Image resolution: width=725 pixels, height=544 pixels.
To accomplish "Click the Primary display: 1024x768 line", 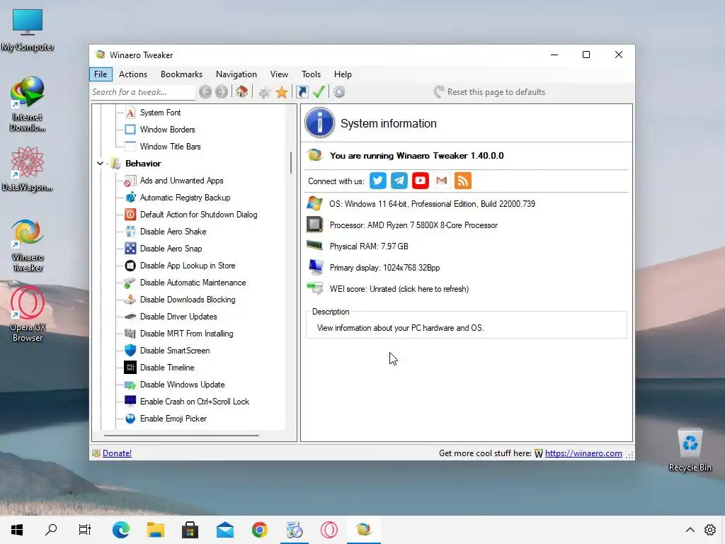I will [x=384, y=268].
